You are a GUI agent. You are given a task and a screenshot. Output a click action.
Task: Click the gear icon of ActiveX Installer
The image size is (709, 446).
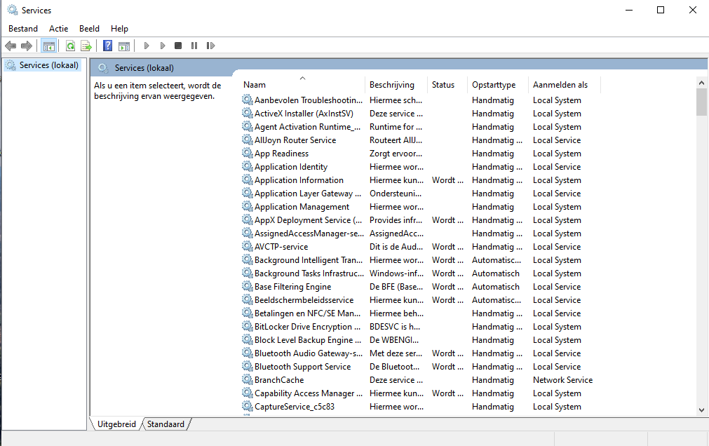click(x=247, y=113)
